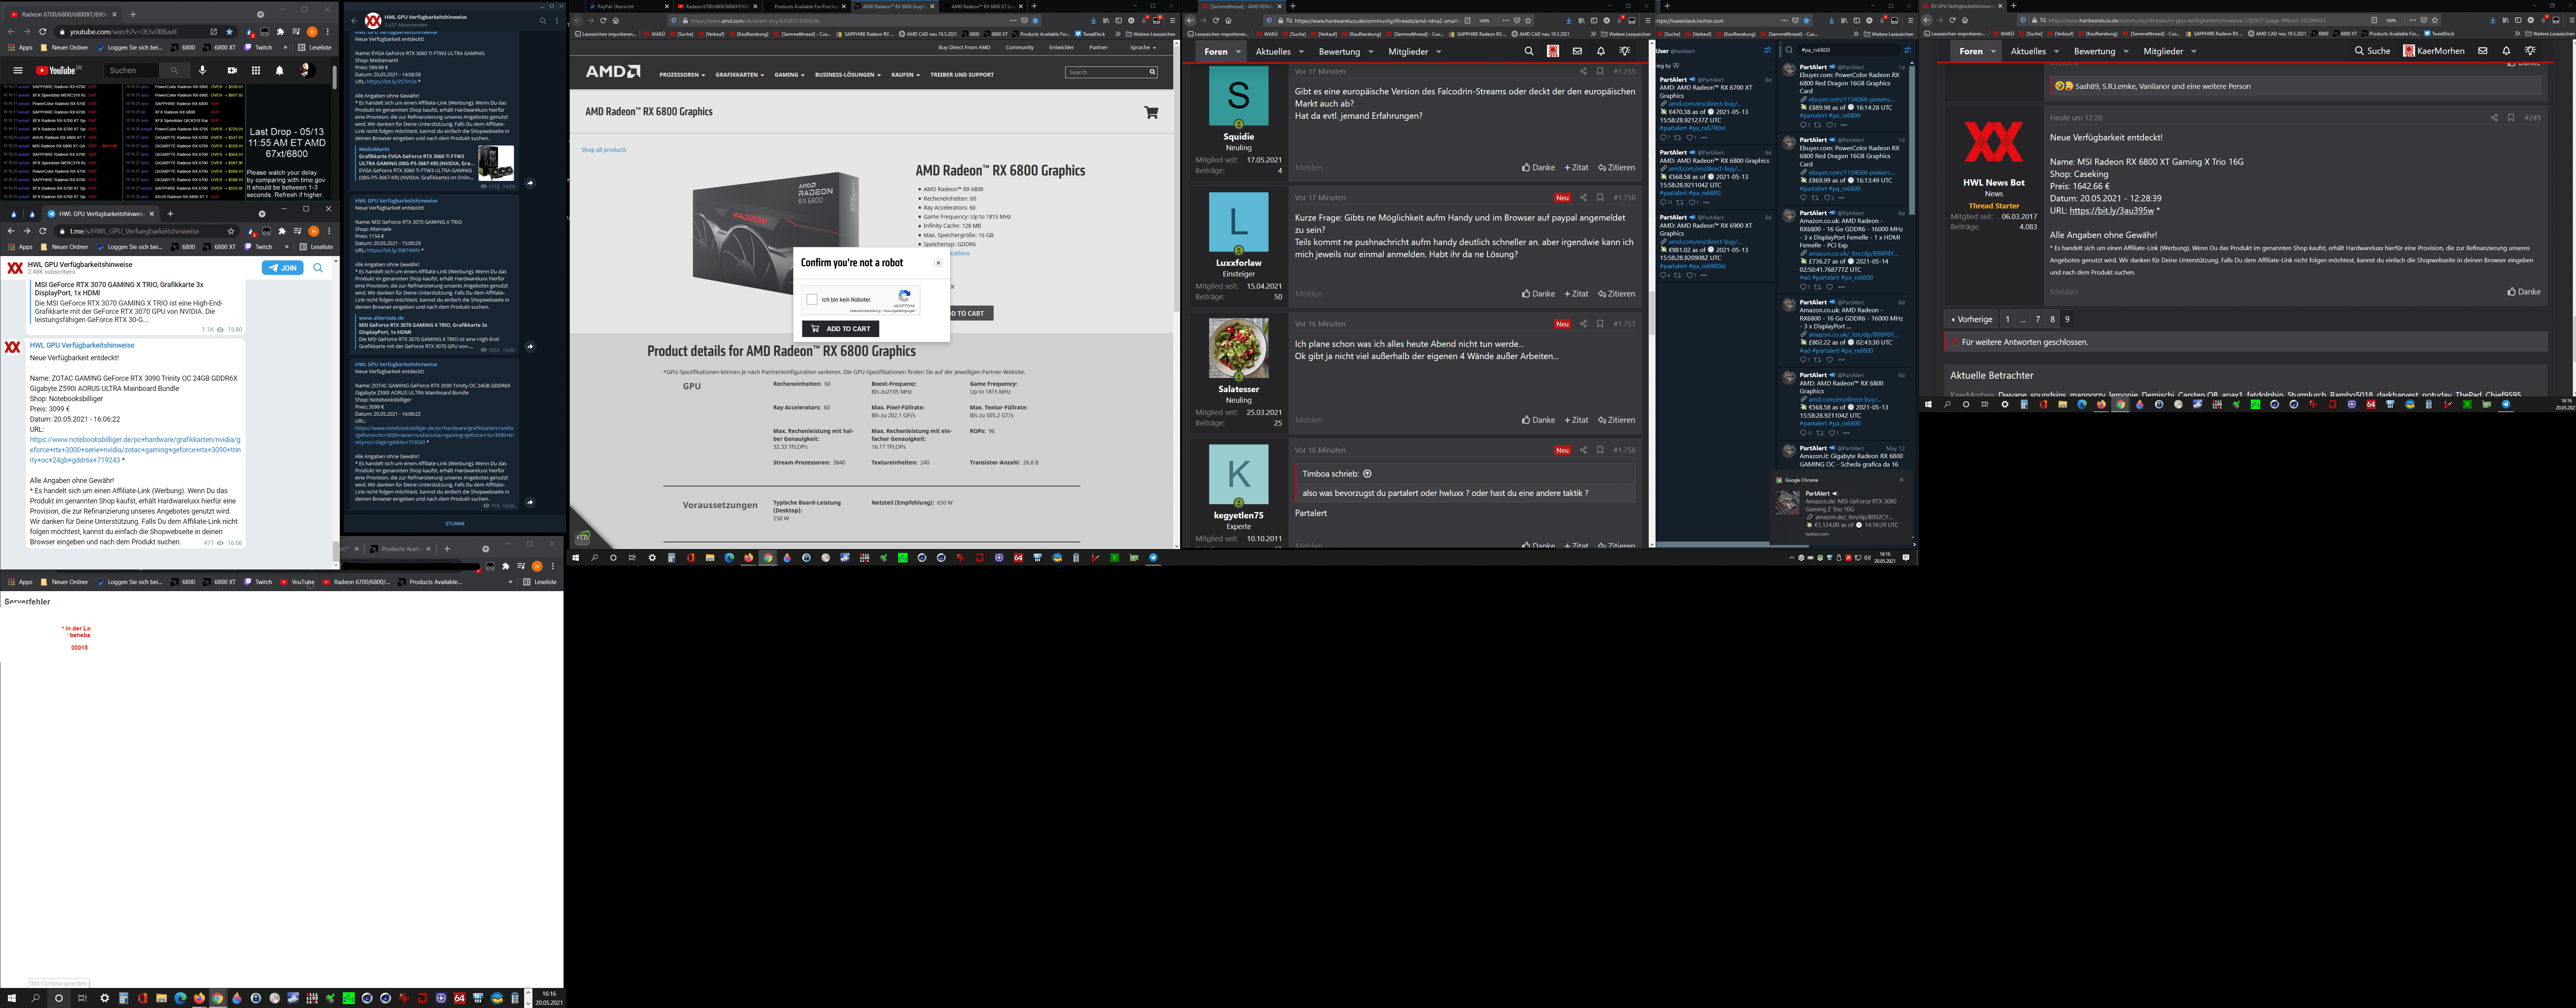Bookmark post #1.756 by Luxxforlaw
This screenshot has width=2576, height=1008.
[x=1600, y=198]
